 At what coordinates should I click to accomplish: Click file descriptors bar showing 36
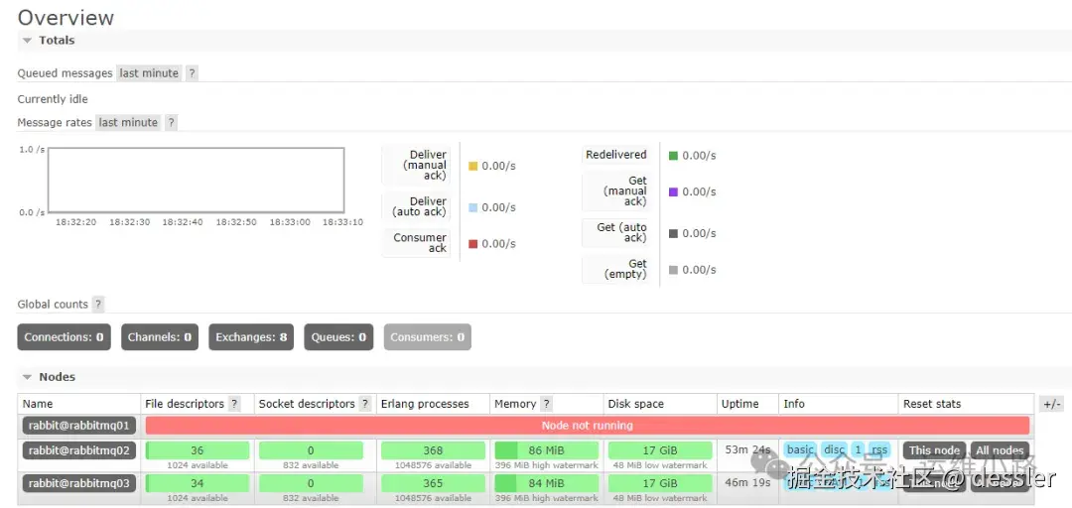(198, 450)
